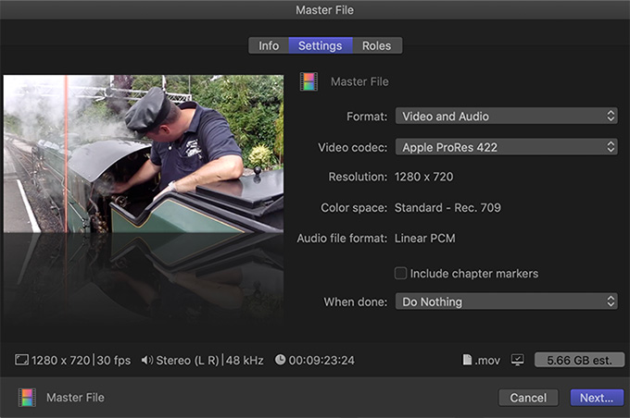Click the orange skimmer line in preview
This screenshot has width=630, height=418.
67,154
